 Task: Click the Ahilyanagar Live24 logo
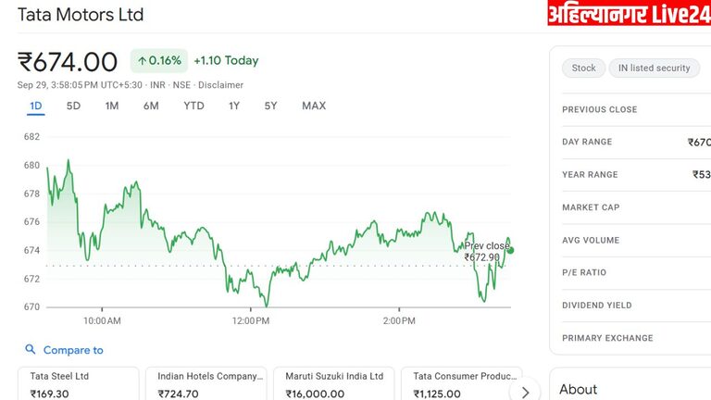click(629, 14)
